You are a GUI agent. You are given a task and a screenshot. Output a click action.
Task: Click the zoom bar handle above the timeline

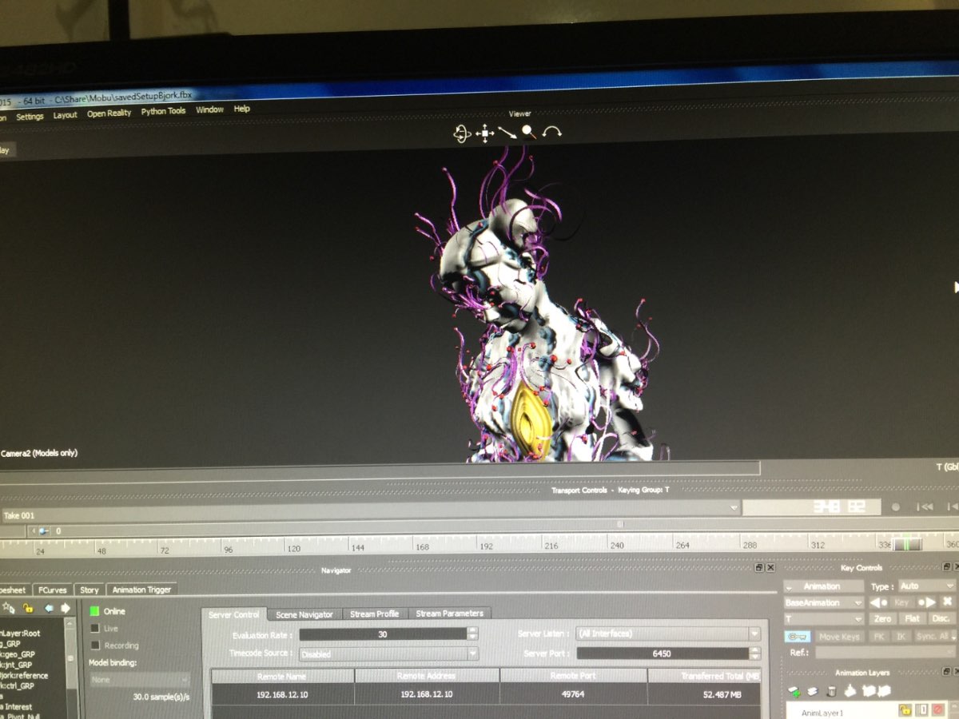[619, 524]
